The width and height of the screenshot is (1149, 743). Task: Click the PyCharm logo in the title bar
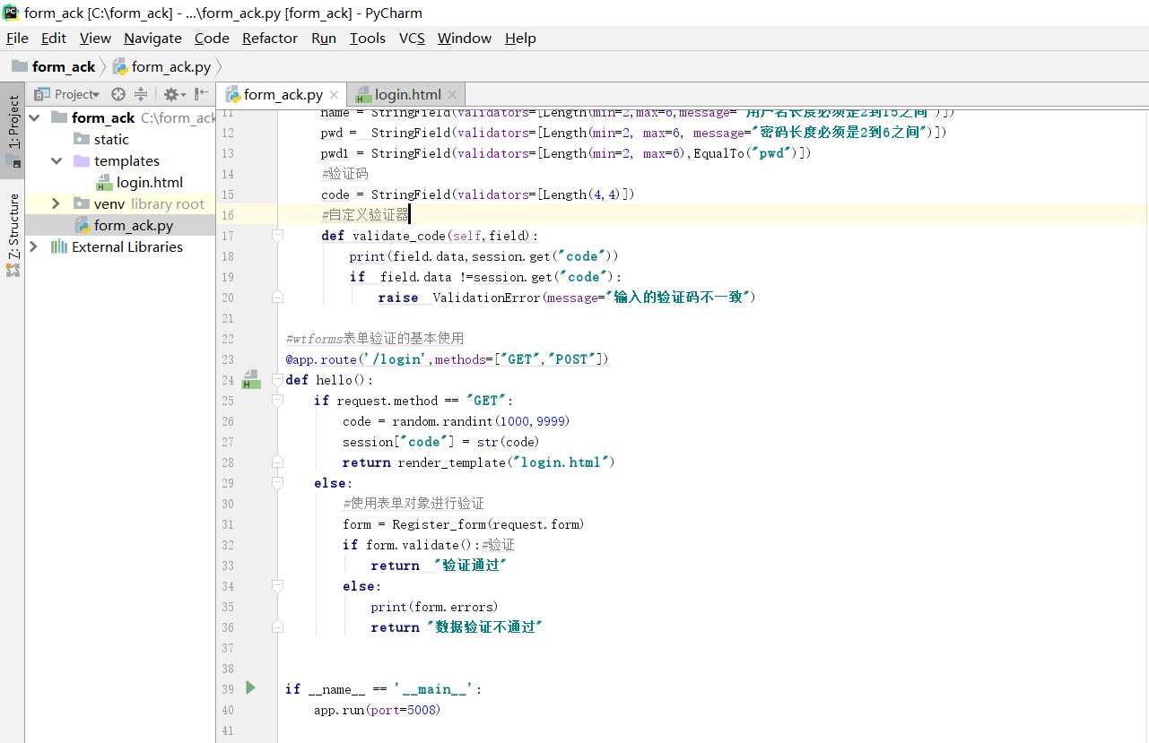tap(11, 13)
